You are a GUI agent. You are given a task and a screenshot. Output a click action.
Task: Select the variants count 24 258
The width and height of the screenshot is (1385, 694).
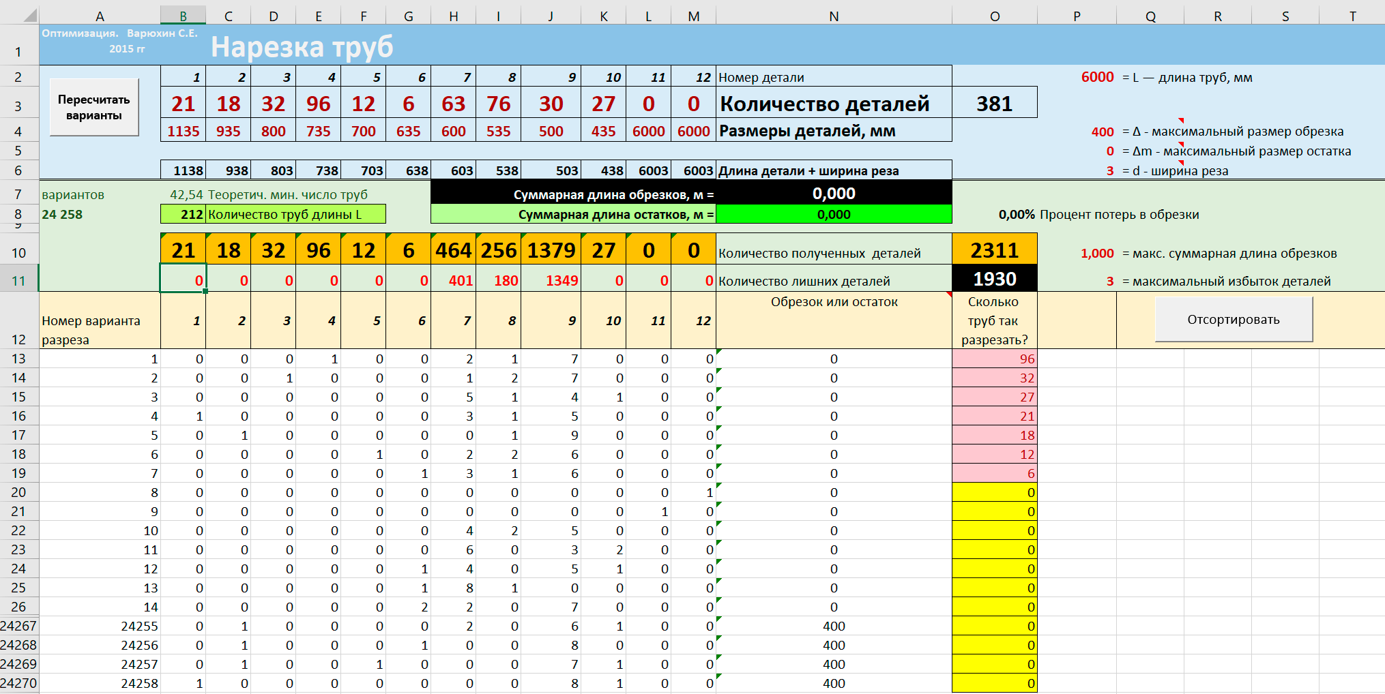pos(62,214)
